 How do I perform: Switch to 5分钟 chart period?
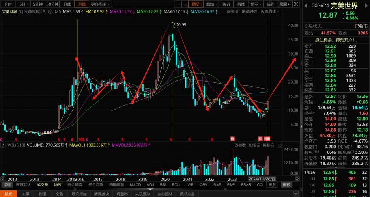(x=38, y=4)
